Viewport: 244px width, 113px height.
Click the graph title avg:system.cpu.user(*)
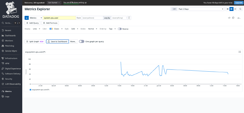click(x=35, y=52)
